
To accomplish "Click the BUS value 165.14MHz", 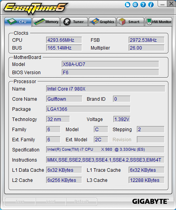I will pos(64,48).
